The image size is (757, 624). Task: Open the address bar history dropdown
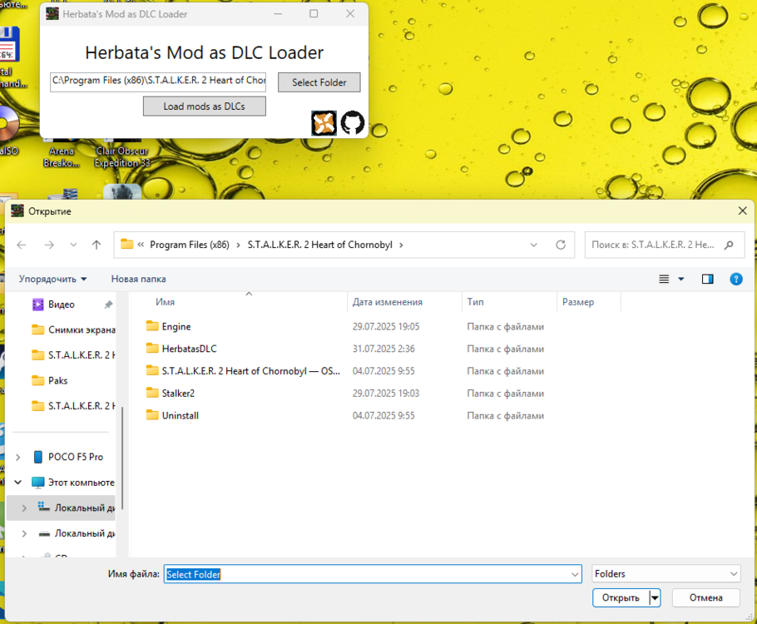tap(534, 245)
